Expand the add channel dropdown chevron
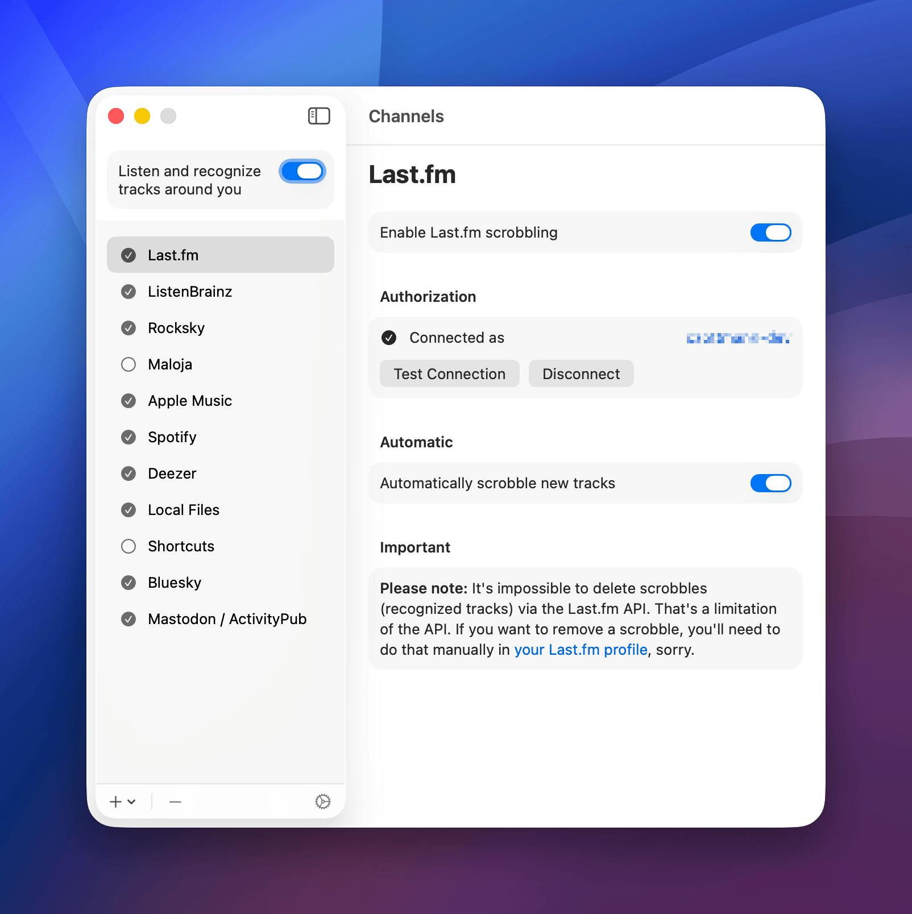The width and height of the screenshot is (912, 914). (x=132, y=801)
